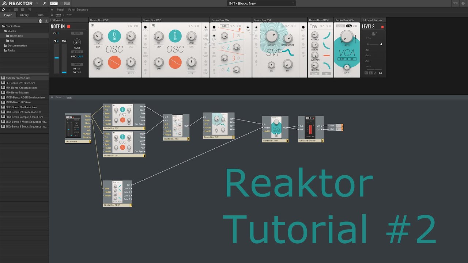
Task: Open the INIT - Blocks New preset selector
Action: pos(261,3)
